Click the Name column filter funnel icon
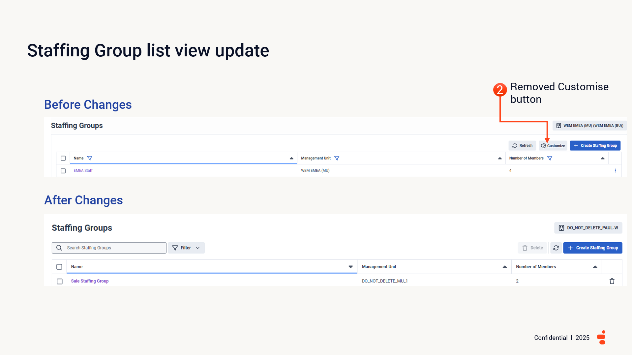 tap(90, 158)
